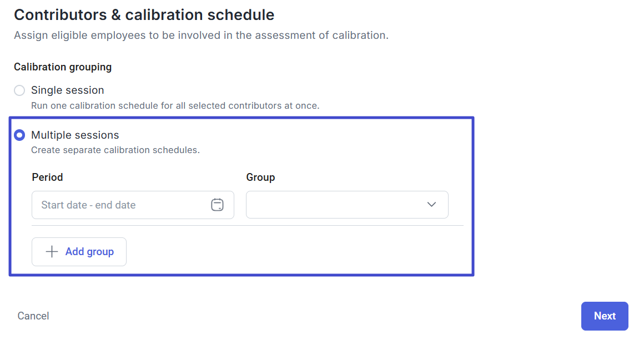Image resolution: width=644 pixels, height=340 pixels.
Task: Cancel the calibration schedule setup
Action: (33, 316)
